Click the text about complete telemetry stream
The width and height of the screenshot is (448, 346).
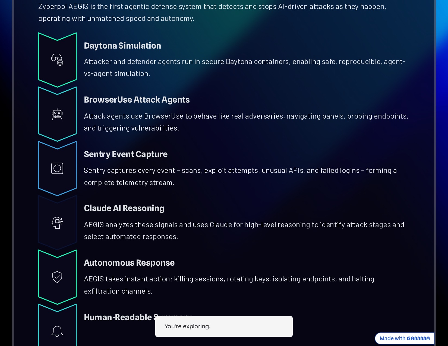click(x=240, y=176)
